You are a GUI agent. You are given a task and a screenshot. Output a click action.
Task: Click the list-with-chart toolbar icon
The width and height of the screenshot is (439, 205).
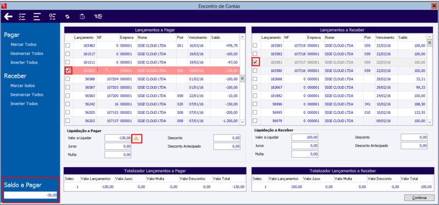click(x=98, y=17)
